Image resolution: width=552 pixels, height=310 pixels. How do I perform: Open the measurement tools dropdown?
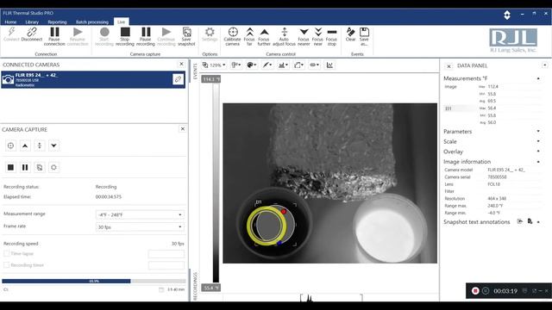click(267, 65)
